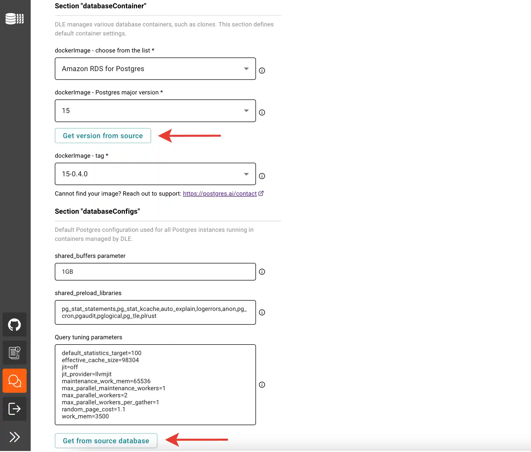Open the GitHub repository icon
Image resolution: width=531 pixels, height=452 pixels.
pos(14,324)
